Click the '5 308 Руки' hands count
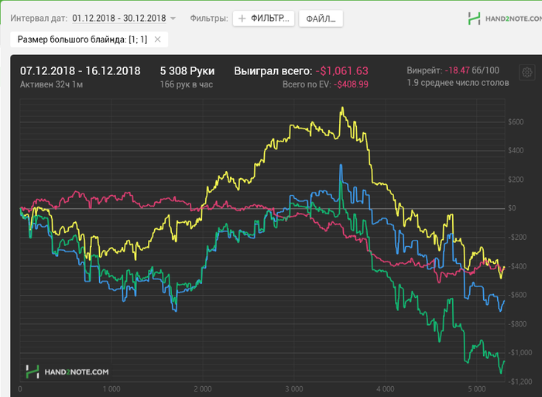 click(187, 71)
